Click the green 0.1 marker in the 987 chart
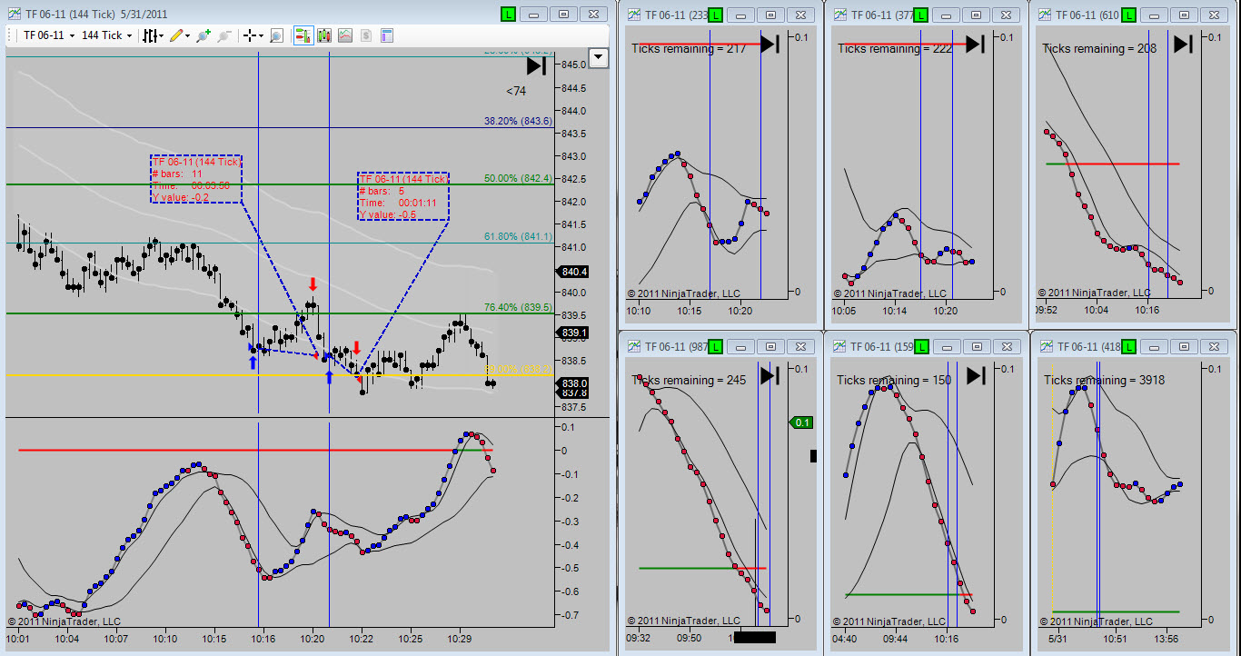This screenshot has height=656, width=1241. (802, 422)
